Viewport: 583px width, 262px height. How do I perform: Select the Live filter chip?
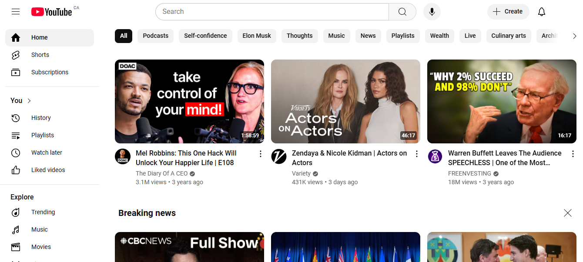[470, 36]
